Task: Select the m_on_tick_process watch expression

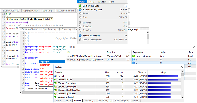Action: click(x=144, y=56)
